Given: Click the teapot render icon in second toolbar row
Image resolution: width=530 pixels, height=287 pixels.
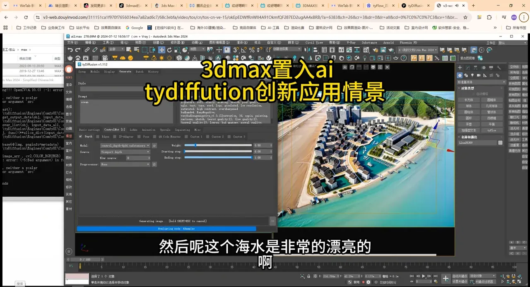Looking at the screenshot, I should coord(70,58).
